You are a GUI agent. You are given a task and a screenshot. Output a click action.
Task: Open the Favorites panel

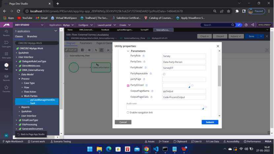pos(6,89)
